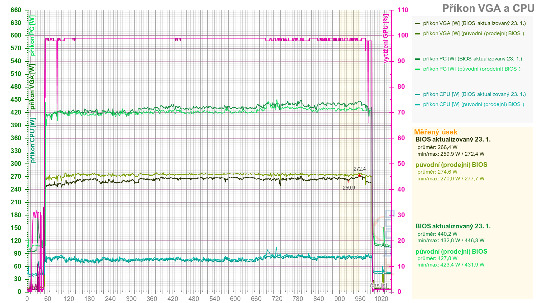
Task: Click the average value 427,8 W
Action: (x=447, y=258)
